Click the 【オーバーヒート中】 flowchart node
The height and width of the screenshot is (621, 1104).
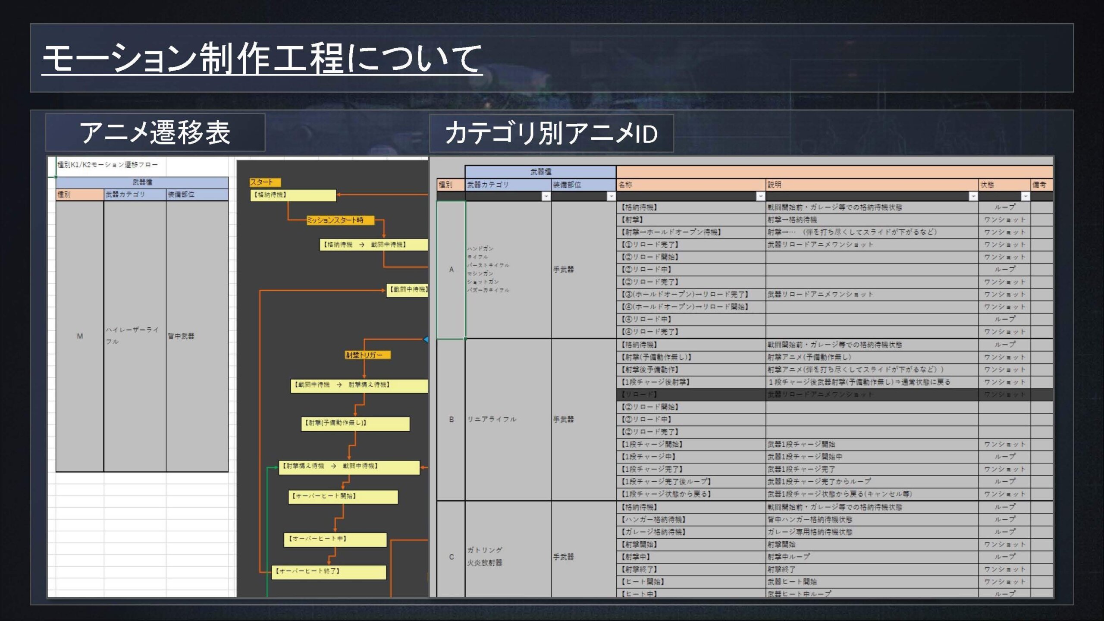(x=335, y=539)
